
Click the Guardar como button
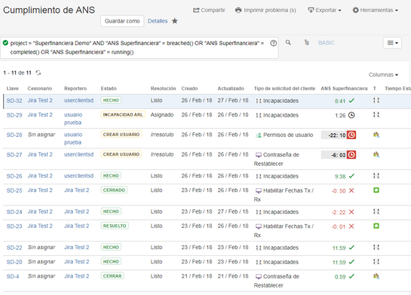(x=122, y=21)
